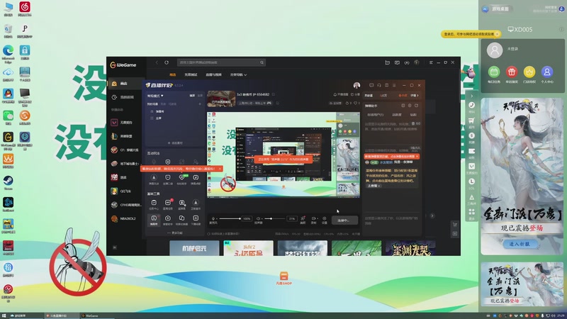567x319 pixels.
Task: Open 我的游戏 in WeGame sidebar
Action: [x=125, y=97]
